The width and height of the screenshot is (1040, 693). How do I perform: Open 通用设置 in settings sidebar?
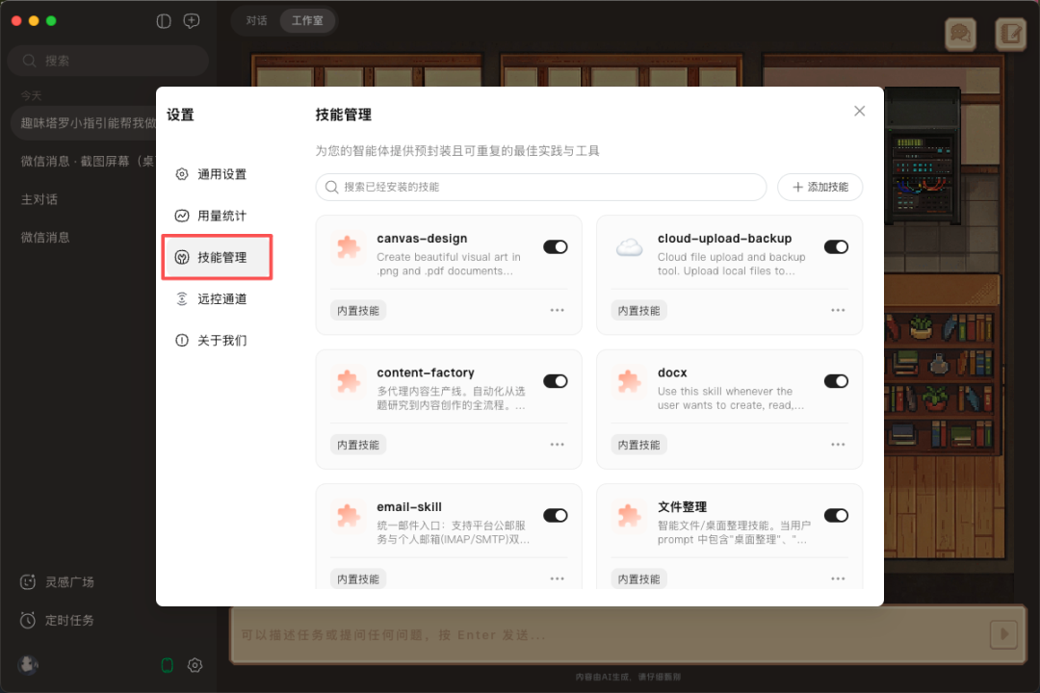click(x=217, y=174)
